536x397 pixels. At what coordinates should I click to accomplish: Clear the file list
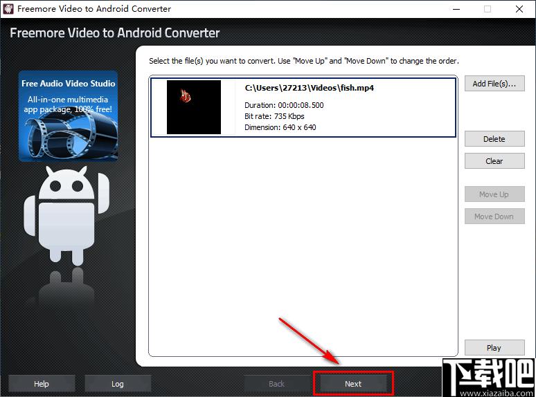point(494,161)
